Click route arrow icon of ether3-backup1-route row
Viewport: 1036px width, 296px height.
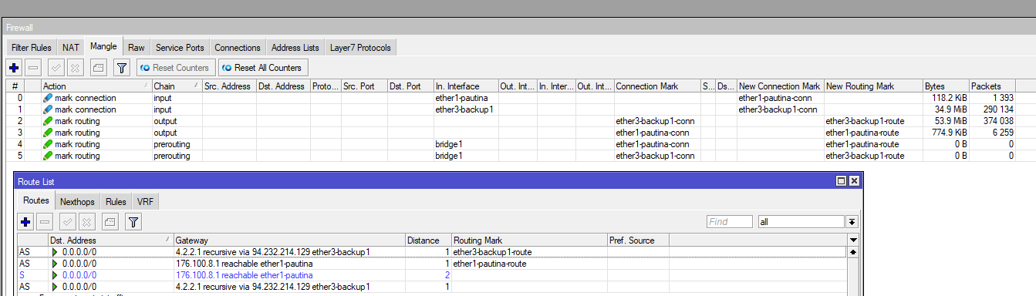(x=55, y=252)
